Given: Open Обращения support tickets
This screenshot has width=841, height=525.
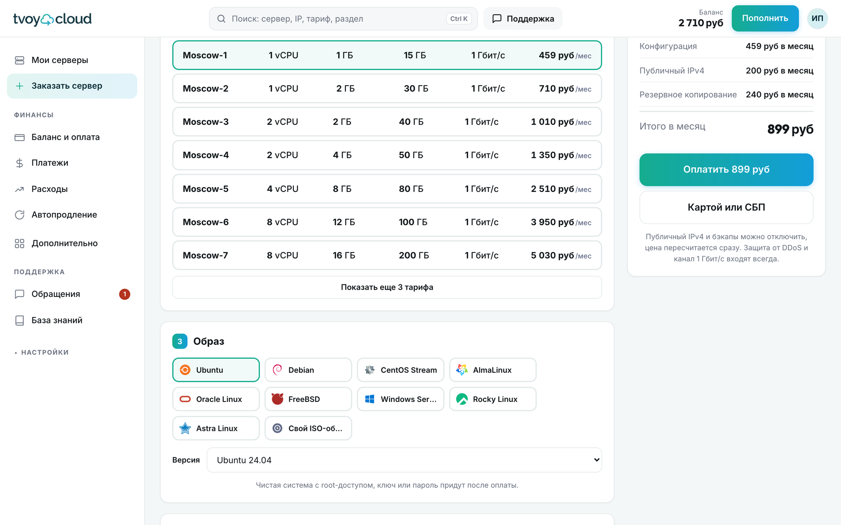Looking at the screenshot, I should [x=72, y=294].
